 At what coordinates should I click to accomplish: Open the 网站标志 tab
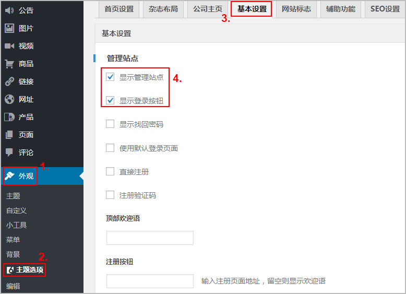tap(296, 9)
